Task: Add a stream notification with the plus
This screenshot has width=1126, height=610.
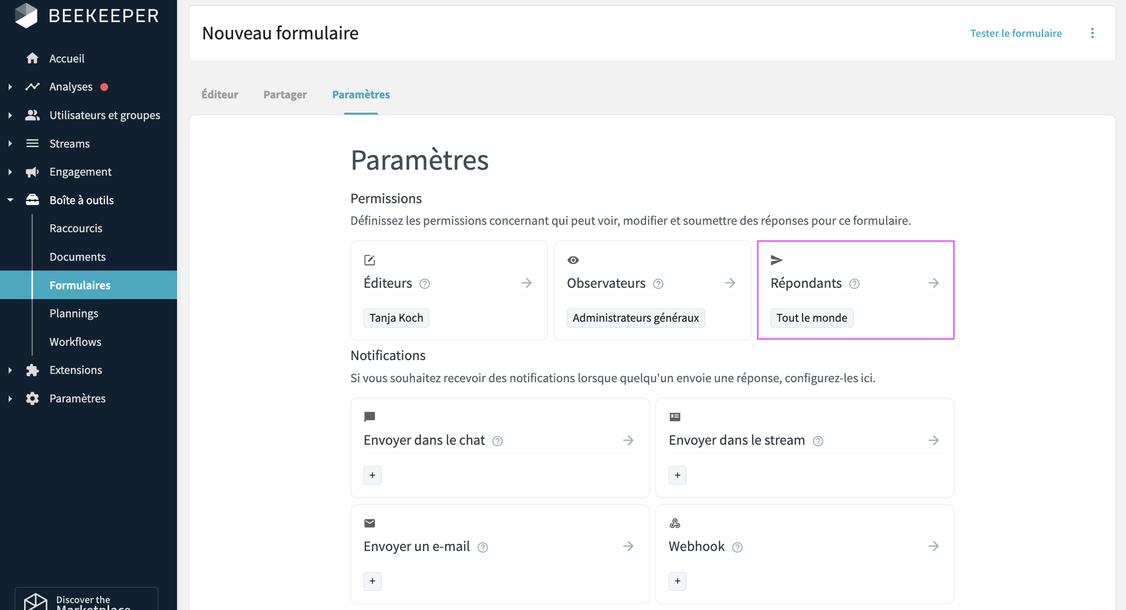Action: pos(678,475)
